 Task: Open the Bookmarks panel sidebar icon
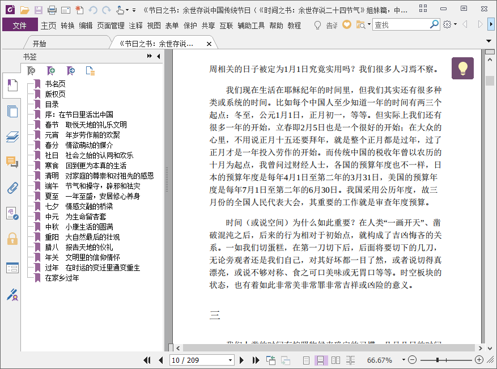click(12, 85)
